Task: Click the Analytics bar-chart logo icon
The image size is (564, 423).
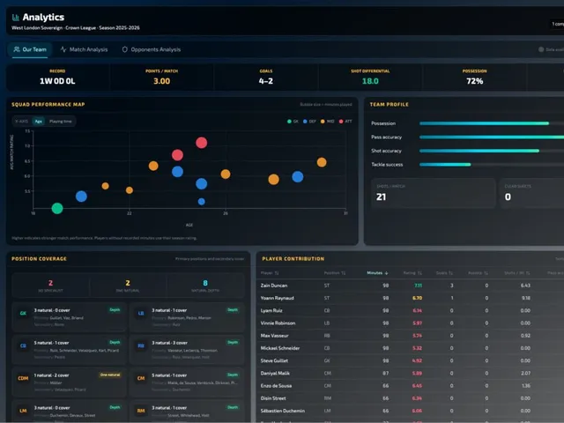Action: point(16,18)
